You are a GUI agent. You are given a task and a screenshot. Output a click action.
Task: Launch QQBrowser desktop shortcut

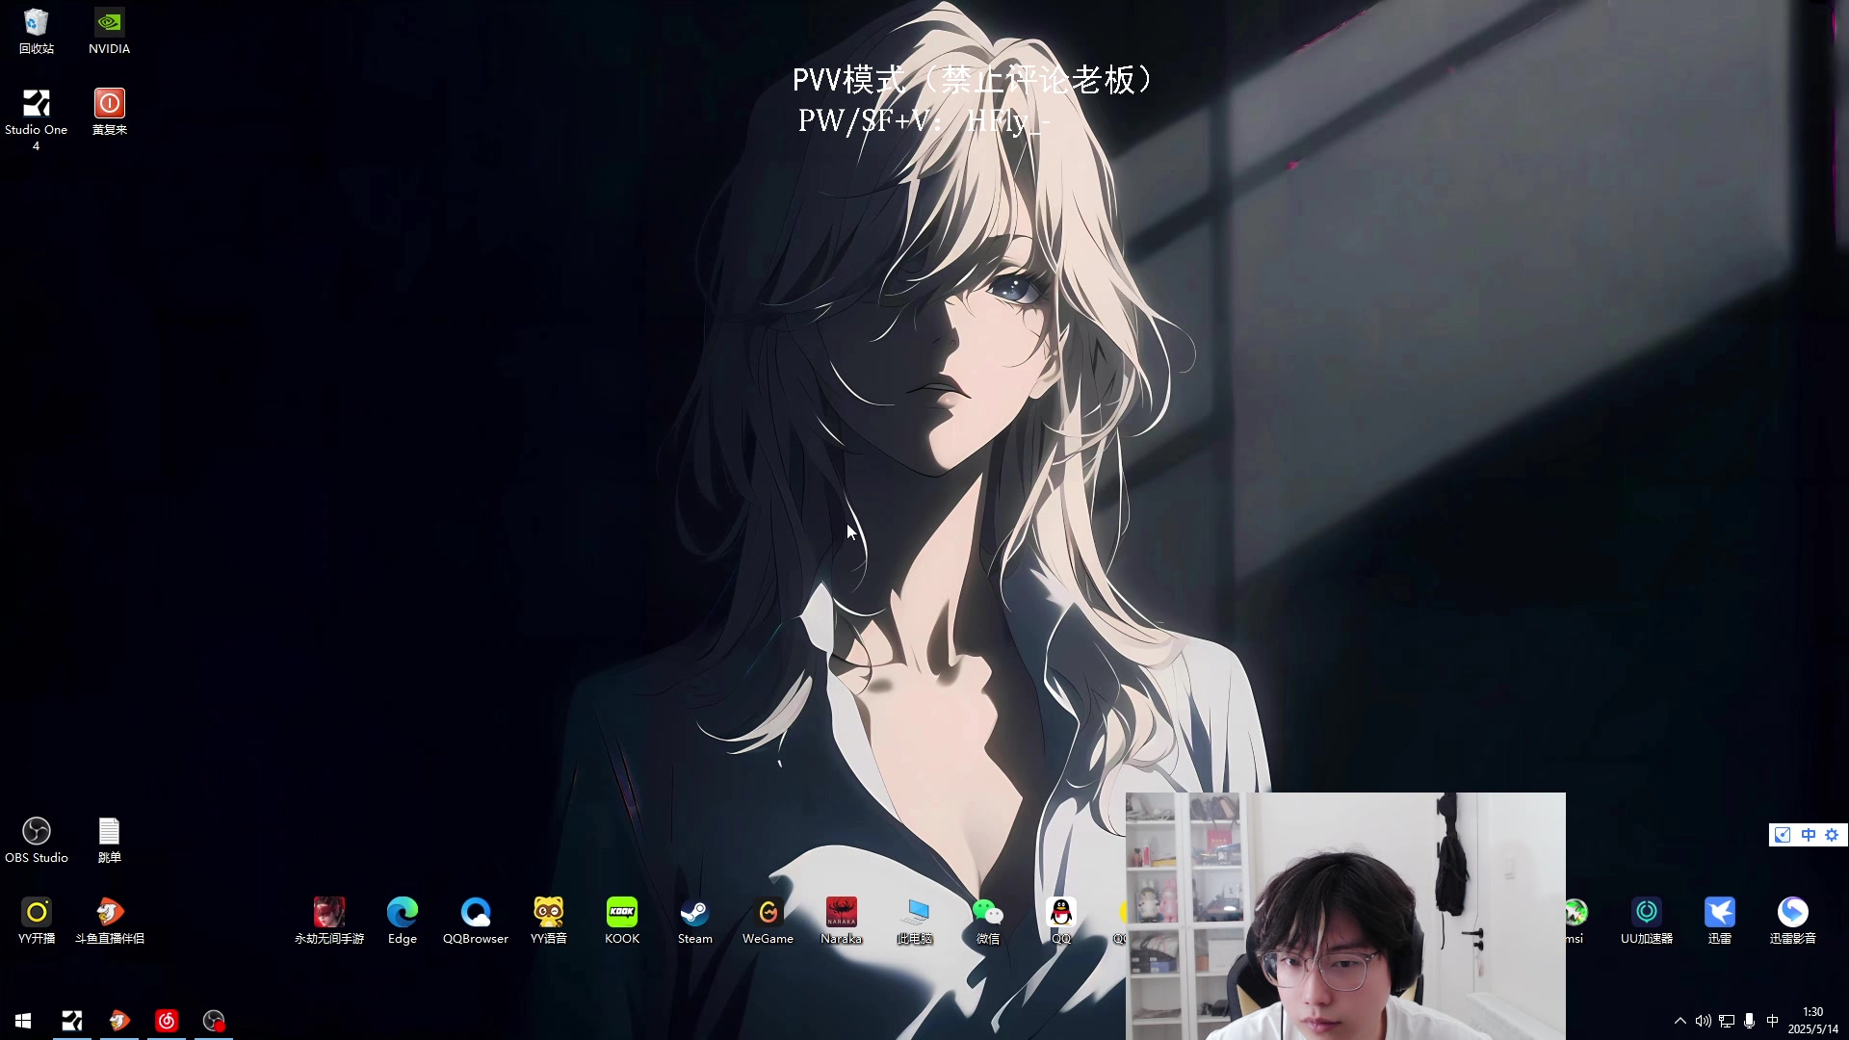pos(476,921)
